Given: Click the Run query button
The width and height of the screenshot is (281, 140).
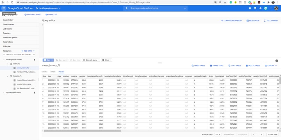Looking at the screenshot, I should coord(47,60).
